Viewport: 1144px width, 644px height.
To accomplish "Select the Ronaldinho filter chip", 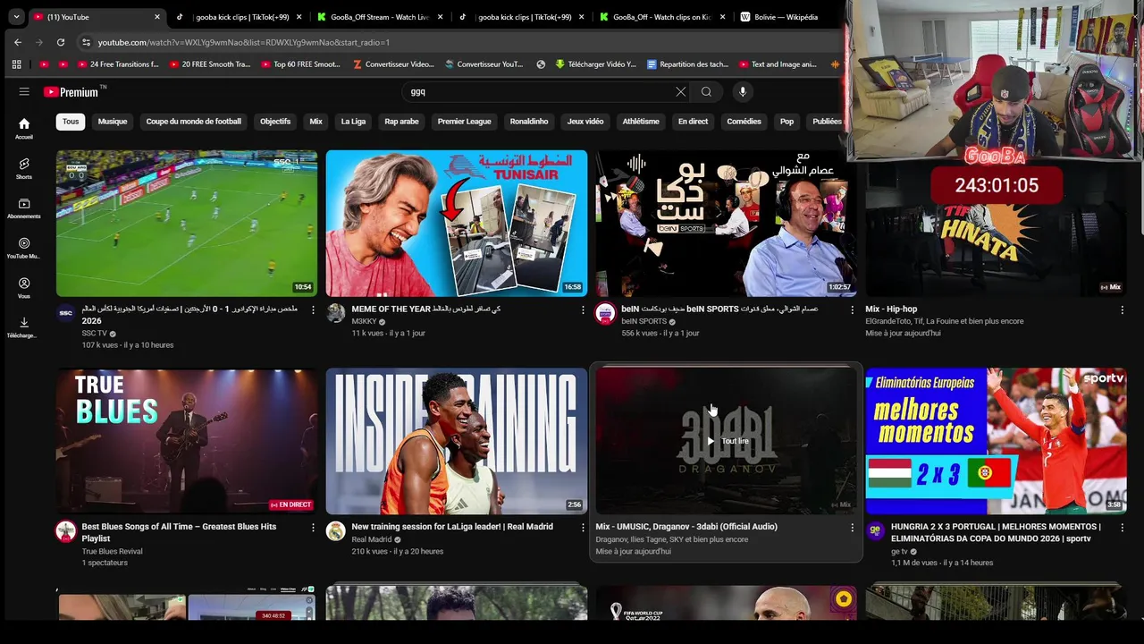I will 529,122.
